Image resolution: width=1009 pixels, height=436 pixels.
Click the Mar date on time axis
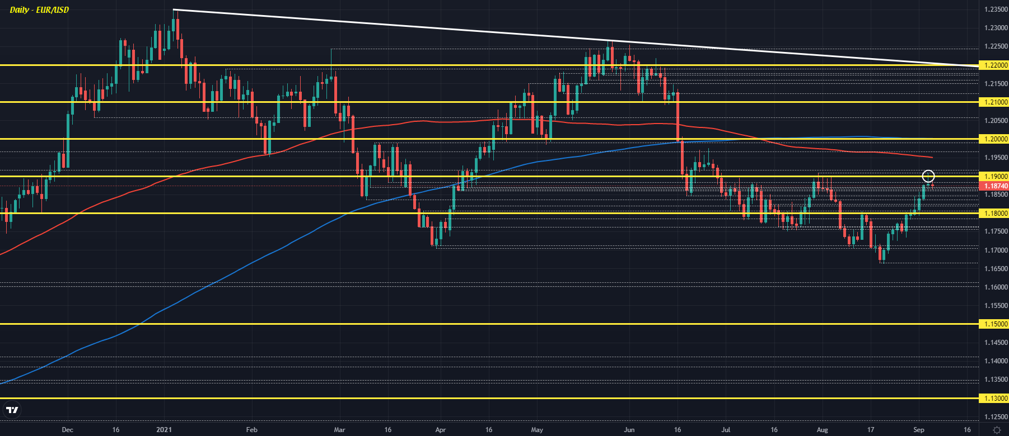(339, 430)
